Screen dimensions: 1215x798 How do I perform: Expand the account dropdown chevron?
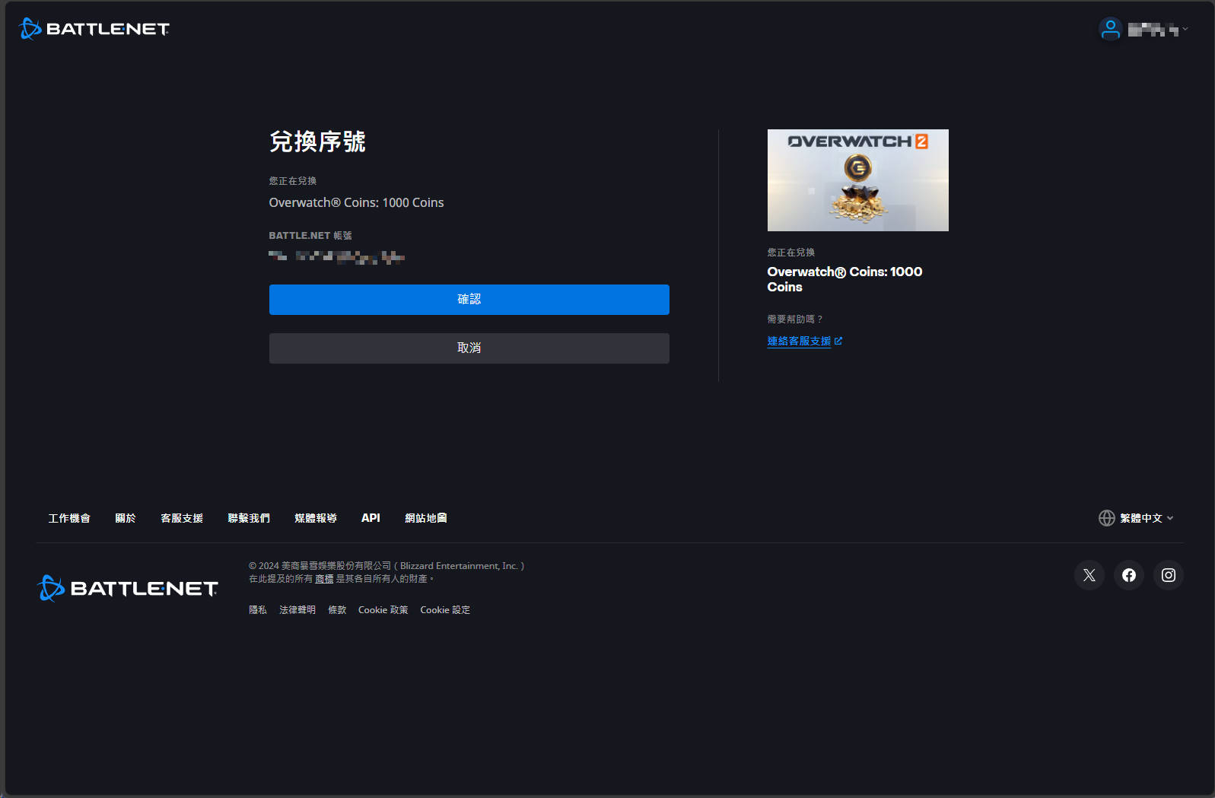coord(1185,29)
